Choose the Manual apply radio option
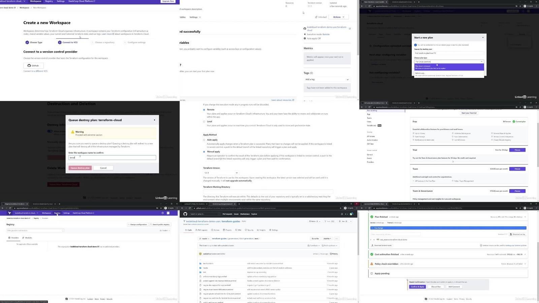The height and width of the screenshot is (303, 539). click(x=204, y=152)
